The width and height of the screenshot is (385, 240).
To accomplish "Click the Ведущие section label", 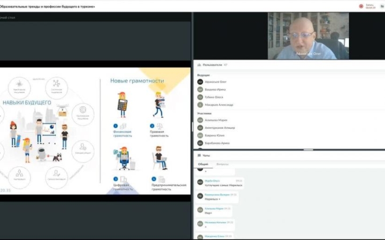I will (x=203, y=75).
